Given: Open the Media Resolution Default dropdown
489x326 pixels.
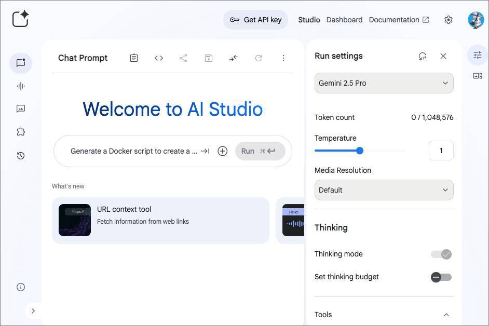Looking at the screenshot, I should click(x=384, y=190).
